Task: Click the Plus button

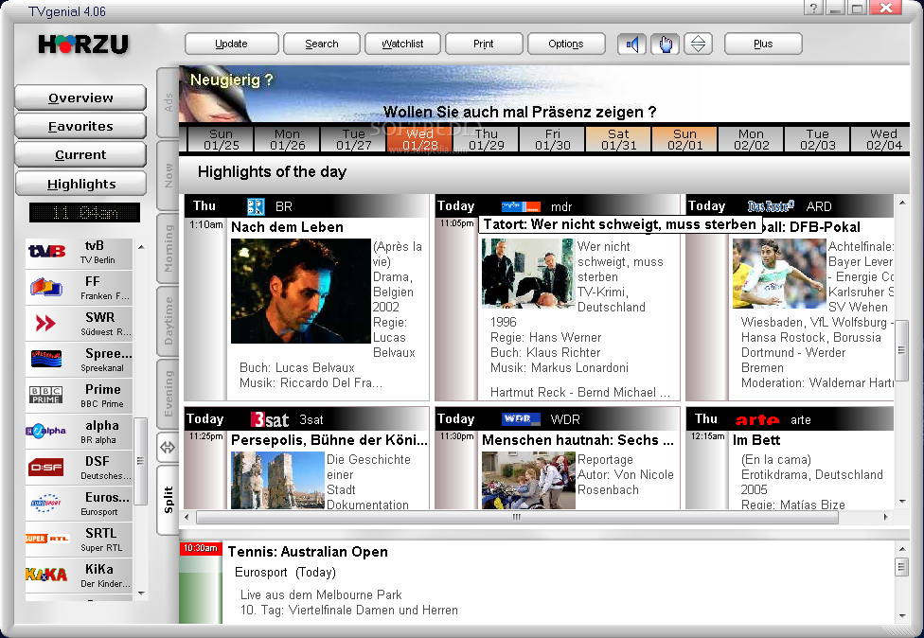Action: (x=763, y=44)
